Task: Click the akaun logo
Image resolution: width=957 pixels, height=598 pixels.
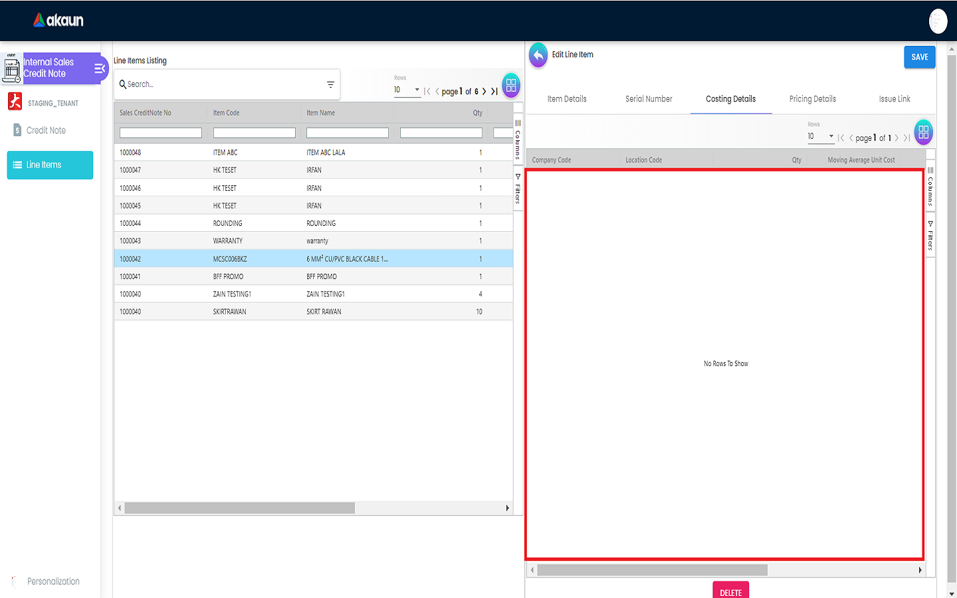Action: click(58, 21)
